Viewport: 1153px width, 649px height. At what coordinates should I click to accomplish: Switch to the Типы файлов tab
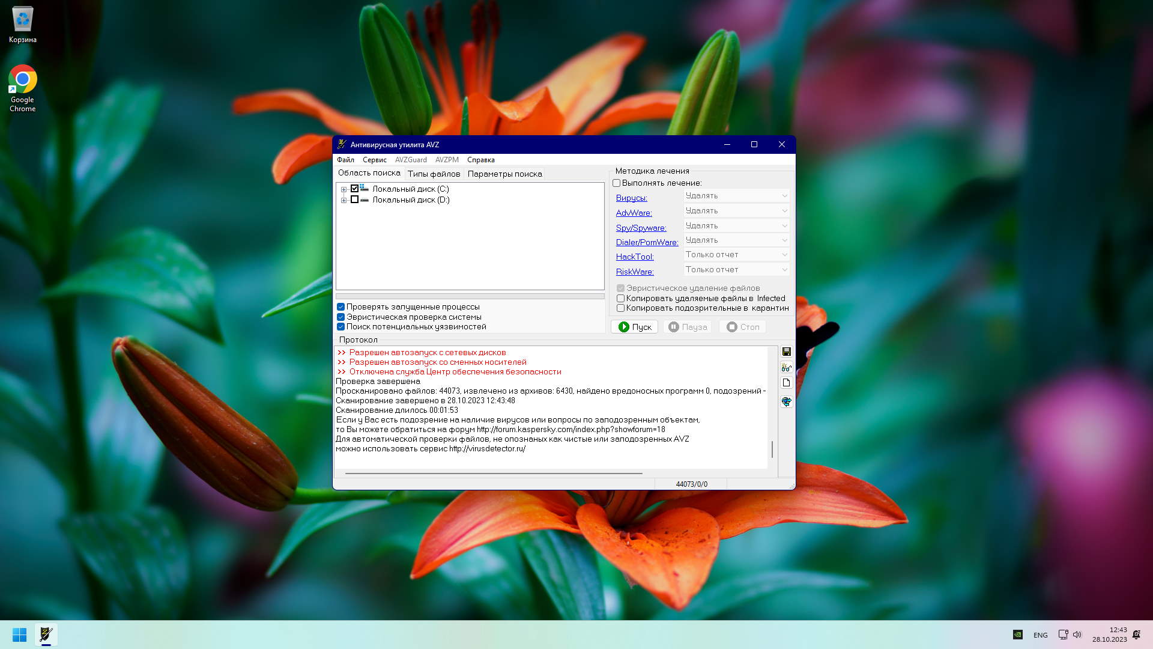(434, 174)
